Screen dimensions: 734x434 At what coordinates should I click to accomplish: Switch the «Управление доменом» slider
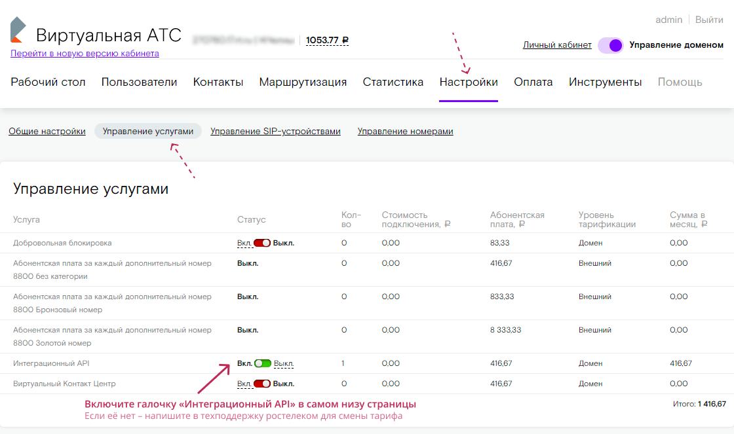(610, 45)
